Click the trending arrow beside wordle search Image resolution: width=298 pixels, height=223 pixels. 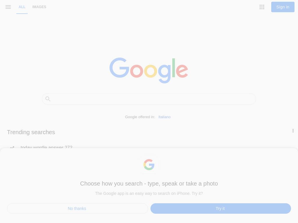12,147
